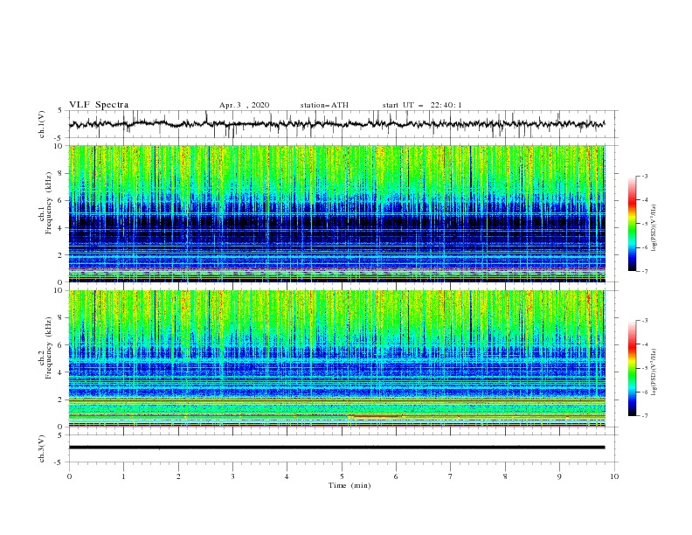Click the ch.2 spectrogram color scale bar

pos(632,368)
